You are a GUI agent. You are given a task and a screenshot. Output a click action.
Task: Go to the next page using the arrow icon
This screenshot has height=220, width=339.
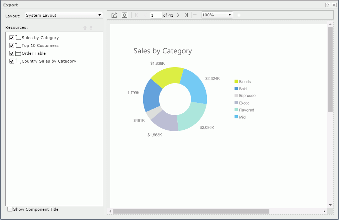(178, 15)
